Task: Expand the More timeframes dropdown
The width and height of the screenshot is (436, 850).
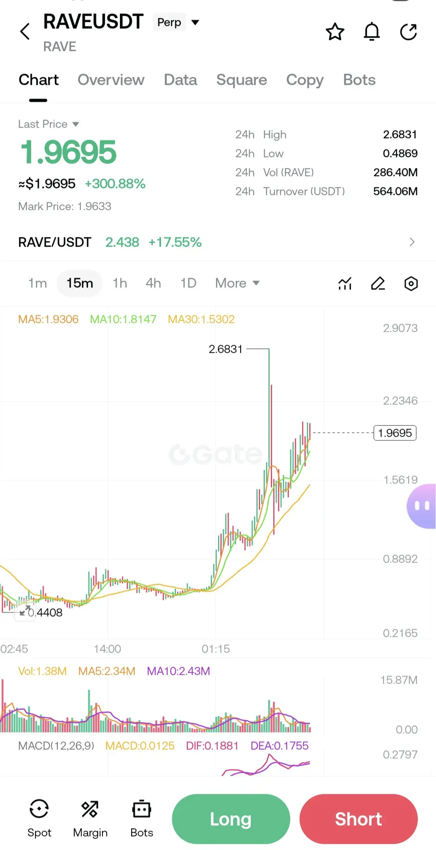Action: click(x=237, y=283)
